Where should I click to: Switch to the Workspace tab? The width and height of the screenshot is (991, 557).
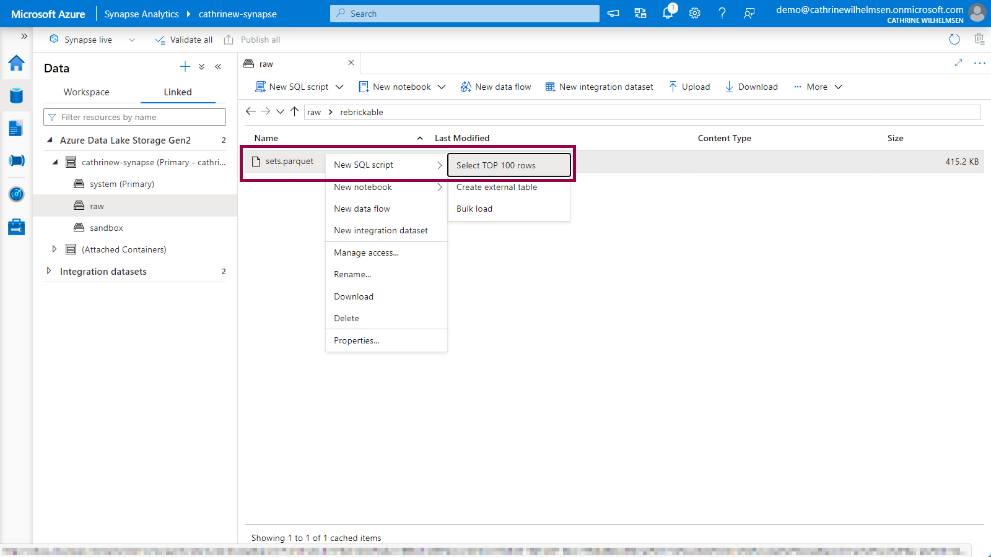click(86, 92)
